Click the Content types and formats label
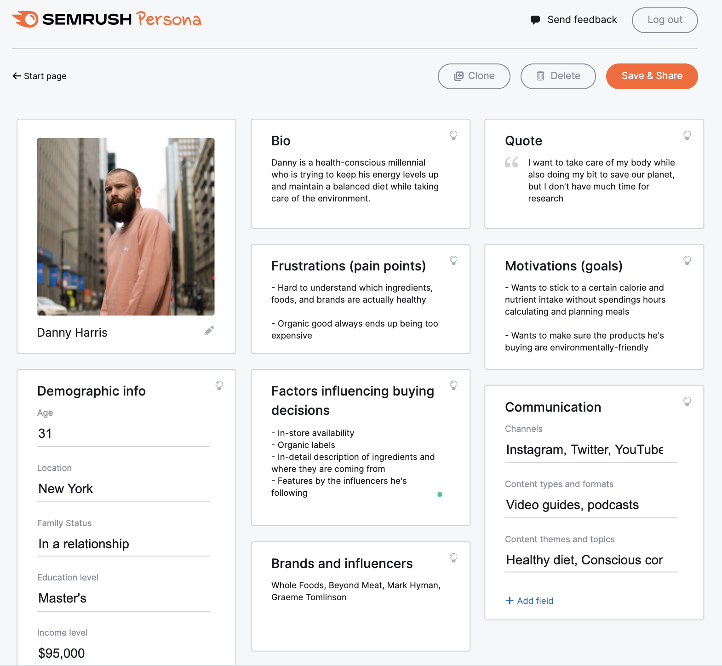 point(559,484)
